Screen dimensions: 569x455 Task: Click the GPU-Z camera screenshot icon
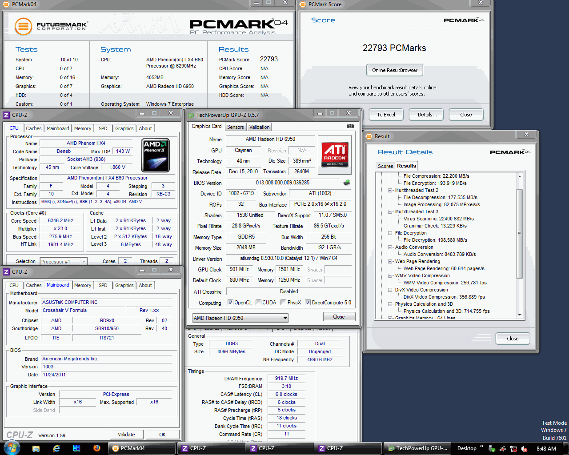350,126
